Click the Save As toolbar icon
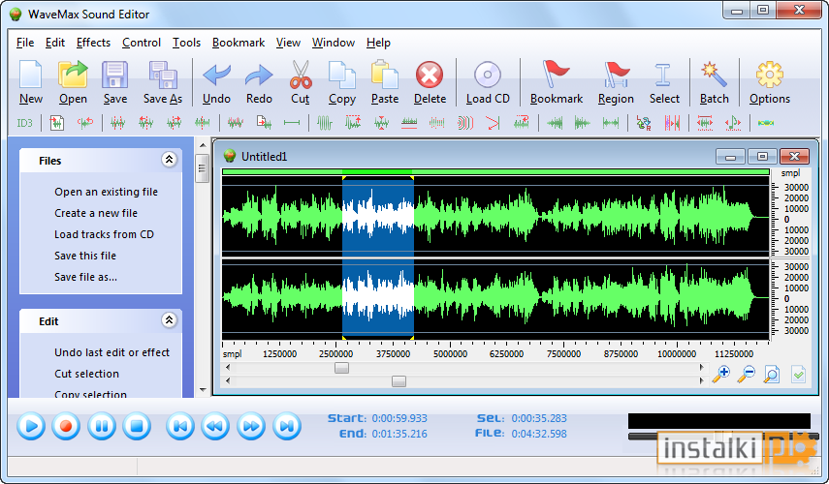829x484 pixels. (x=162, y=75)
